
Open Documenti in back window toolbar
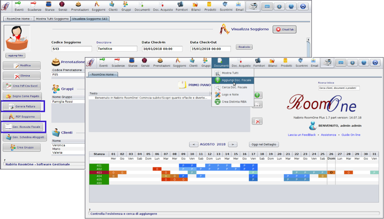142,7
